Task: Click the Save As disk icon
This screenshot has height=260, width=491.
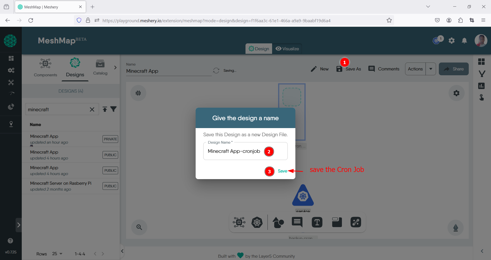Action: 339,69
